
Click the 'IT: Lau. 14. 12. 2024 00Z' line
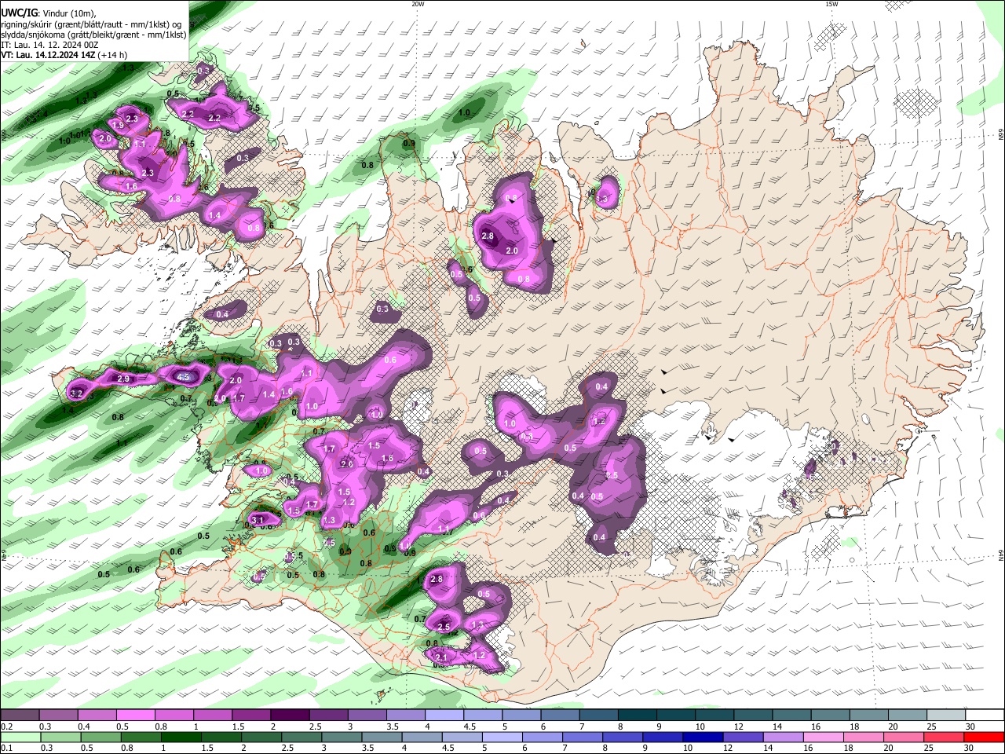(x=49, y=45)
